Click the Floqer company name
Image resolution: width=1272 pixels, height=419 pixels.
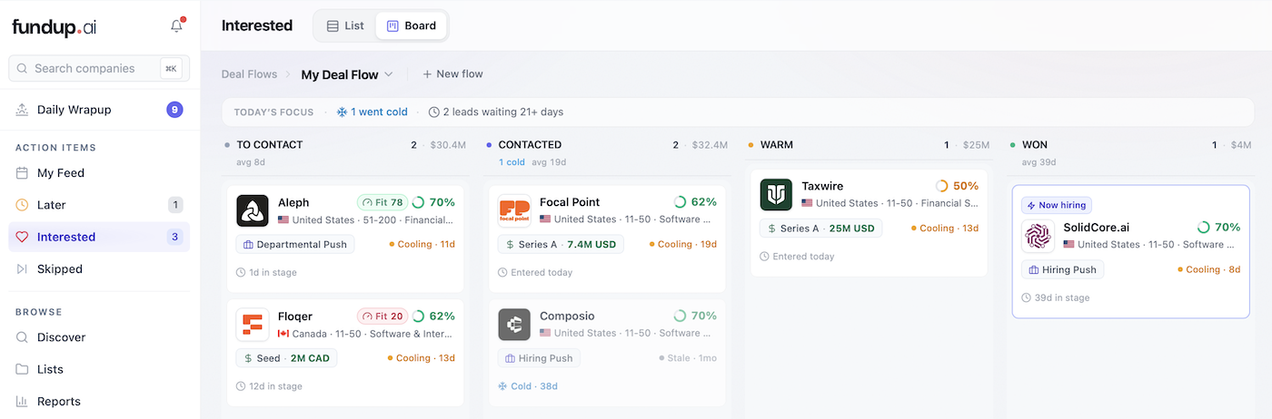(295, 317)
